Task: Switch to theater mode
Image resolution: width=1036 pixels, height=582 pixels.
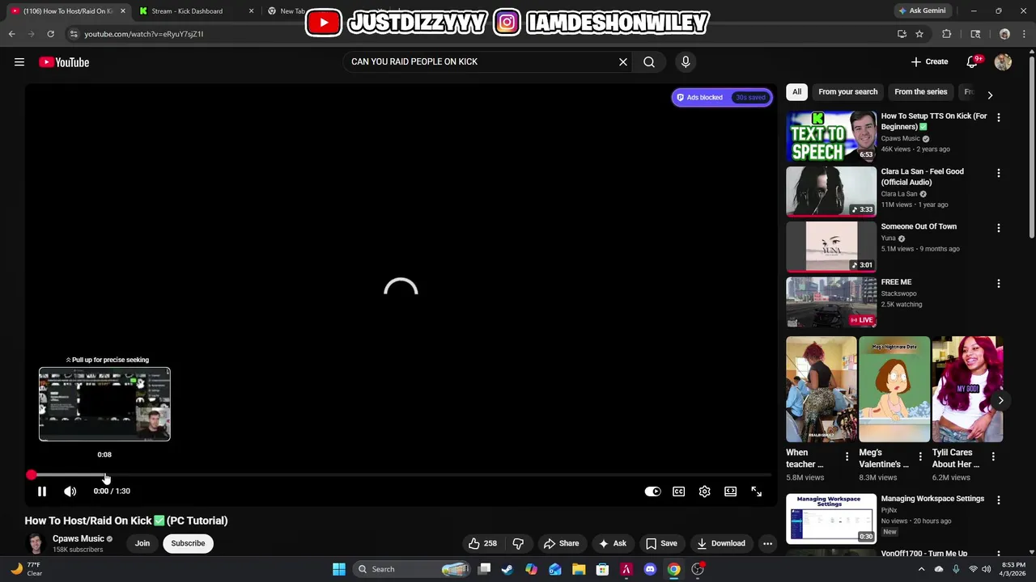Action: pyautogui.click(x=730, y=491)
